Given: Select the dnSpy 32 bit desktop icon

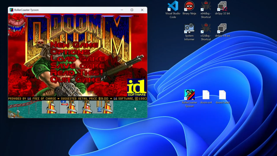Looking at the screenshot, I should (222, 8).
